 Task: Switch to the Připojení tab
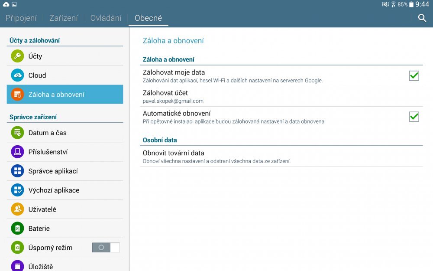pyautogui.click(x=21, y=18)
